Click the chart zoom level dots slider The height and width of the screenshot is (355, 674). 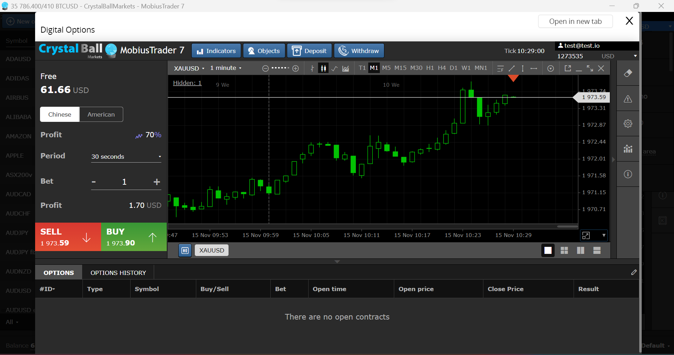(x=280, y=68)
